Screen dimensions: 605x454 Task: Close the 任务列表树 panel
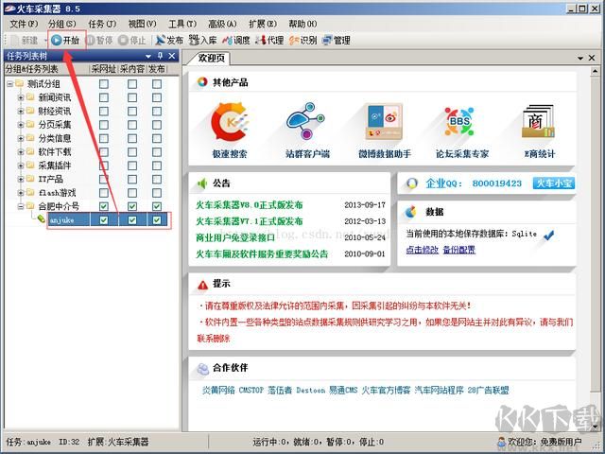tap(172, 56)
